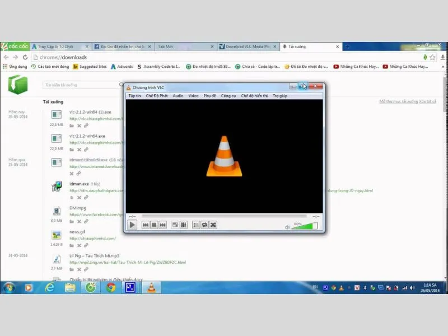
Task: Open Suggested Sites bookmark
Action: coord(90,67)
